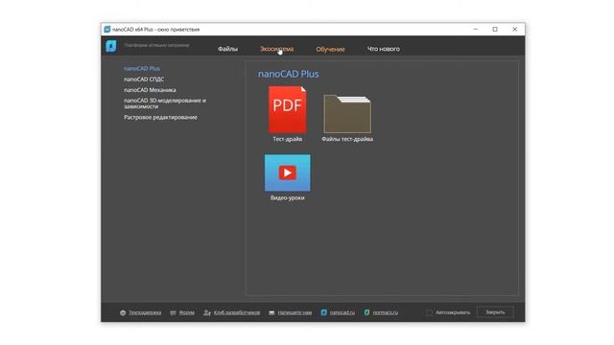Screen dimensions: 614x345
Task: Open the Файлы тест-драйва folder icon
Action: click(347, 114)
